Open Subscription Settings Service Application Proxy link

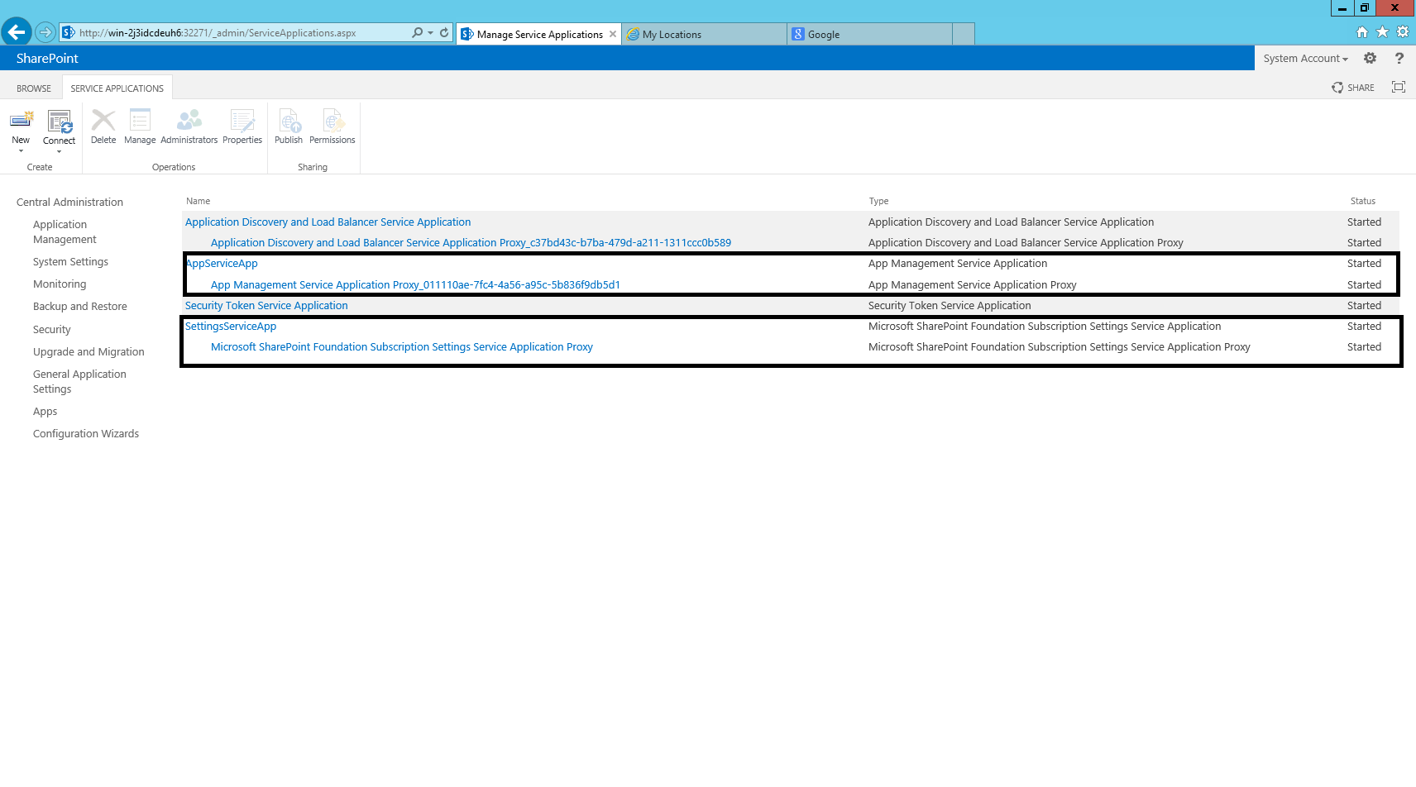coord(402,346)
